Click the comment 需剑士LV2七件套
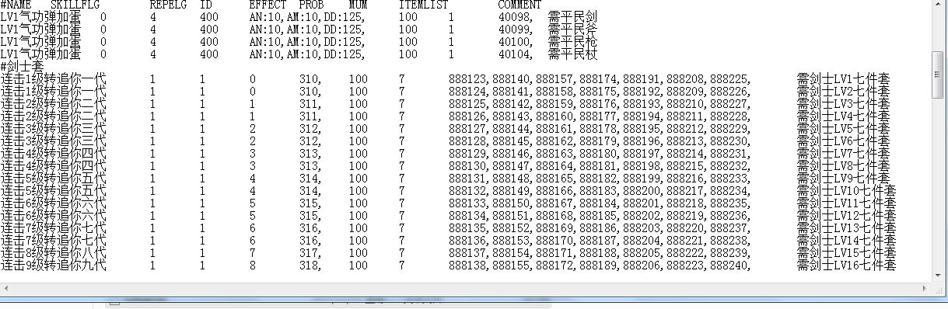This screenshot has height=309, width=948. pyautogui.click(x=844, y=91)
